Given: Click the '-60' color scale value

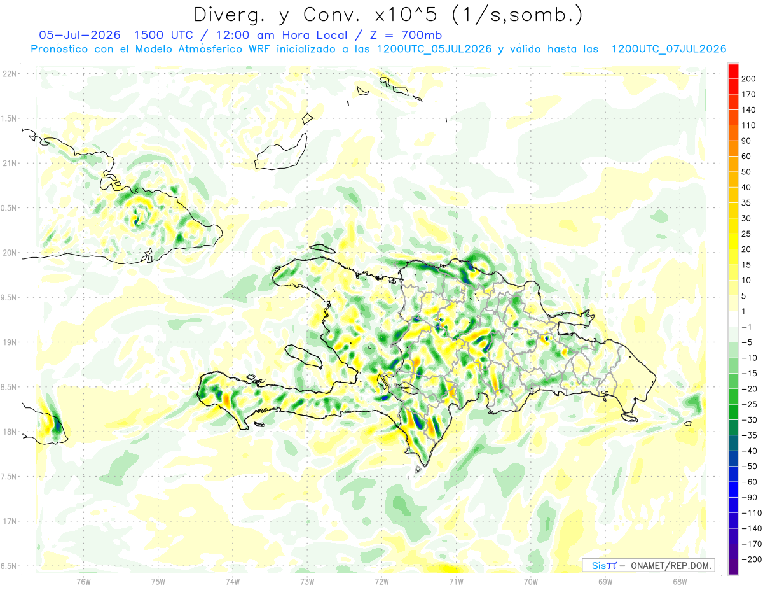Looking at the screenshot, I should 750,482.
